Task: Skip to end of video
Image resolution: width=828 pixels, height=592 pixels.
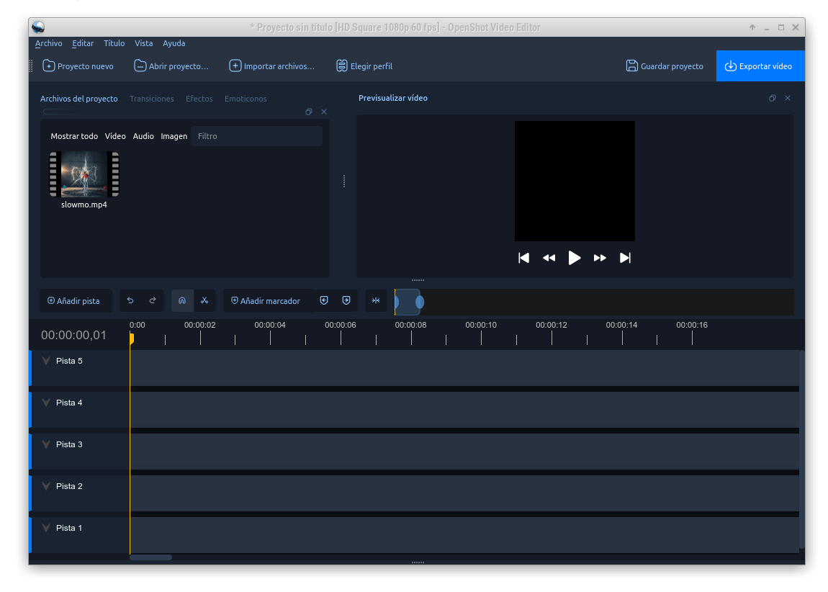Action: 625,258
